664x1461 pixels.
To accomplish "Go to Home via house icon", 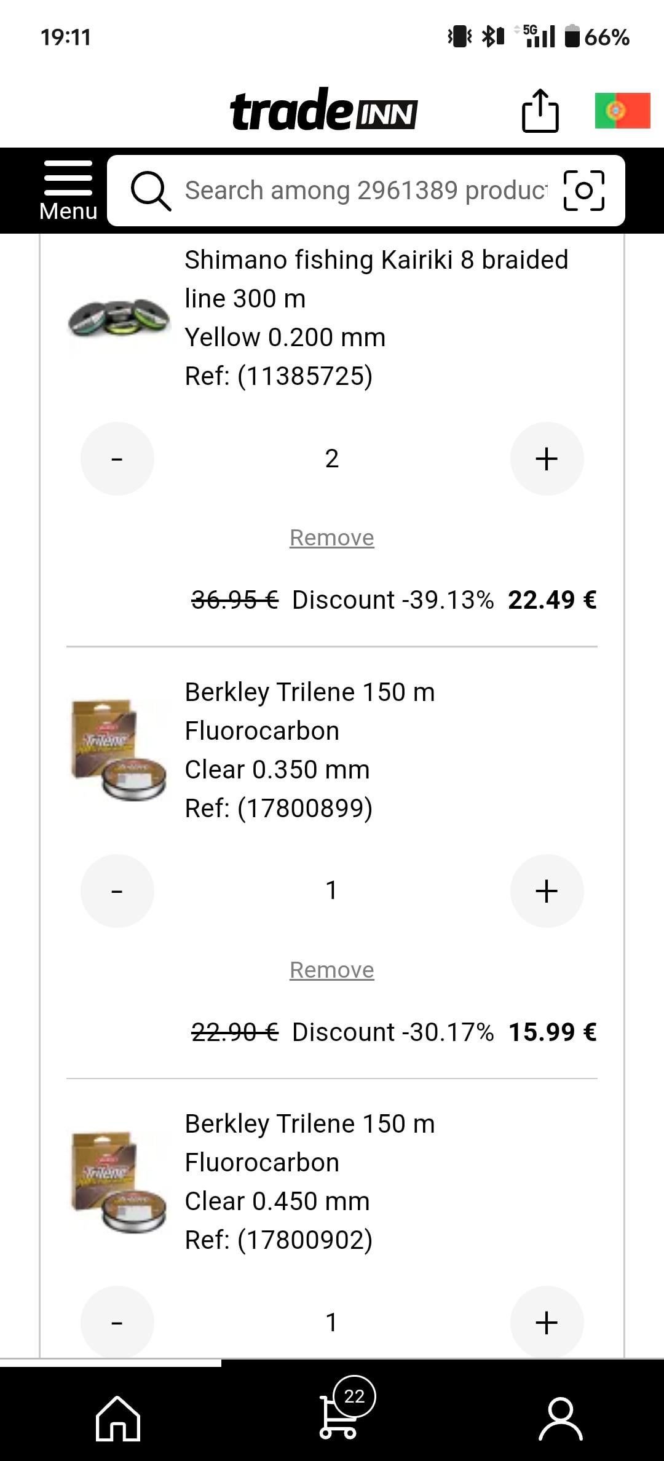I will pos(118,1418).
